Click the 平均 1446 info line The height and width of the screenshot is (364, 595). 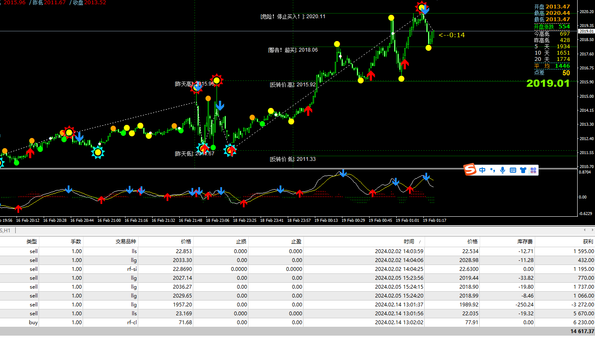click(552, 66)
